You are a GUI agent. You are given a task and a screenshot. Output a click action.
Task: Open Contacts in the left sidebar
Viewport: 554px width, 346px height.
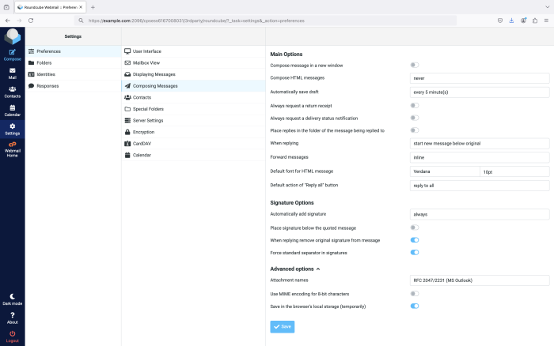click(x=13, y=92)
